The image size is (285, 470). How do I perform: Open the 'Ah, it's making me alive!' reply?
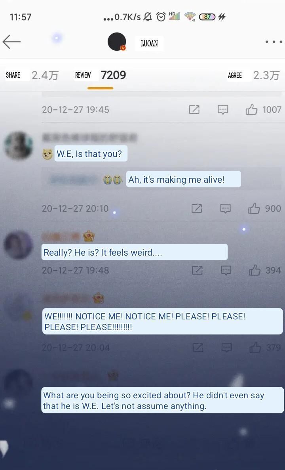click(183, 179)
